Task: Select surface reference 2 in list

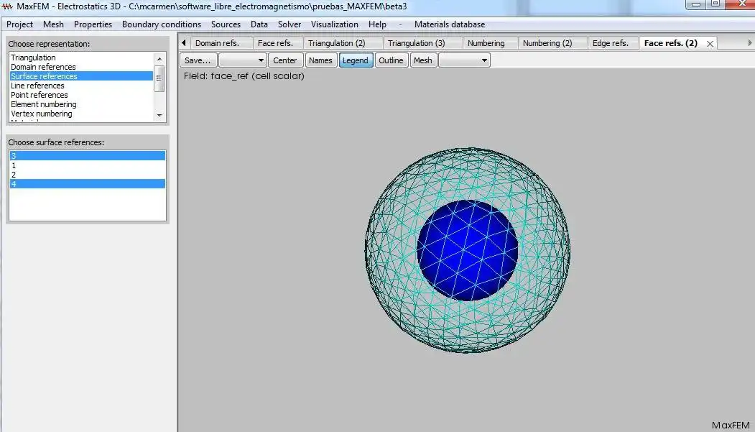Action: tap(87, 175)
